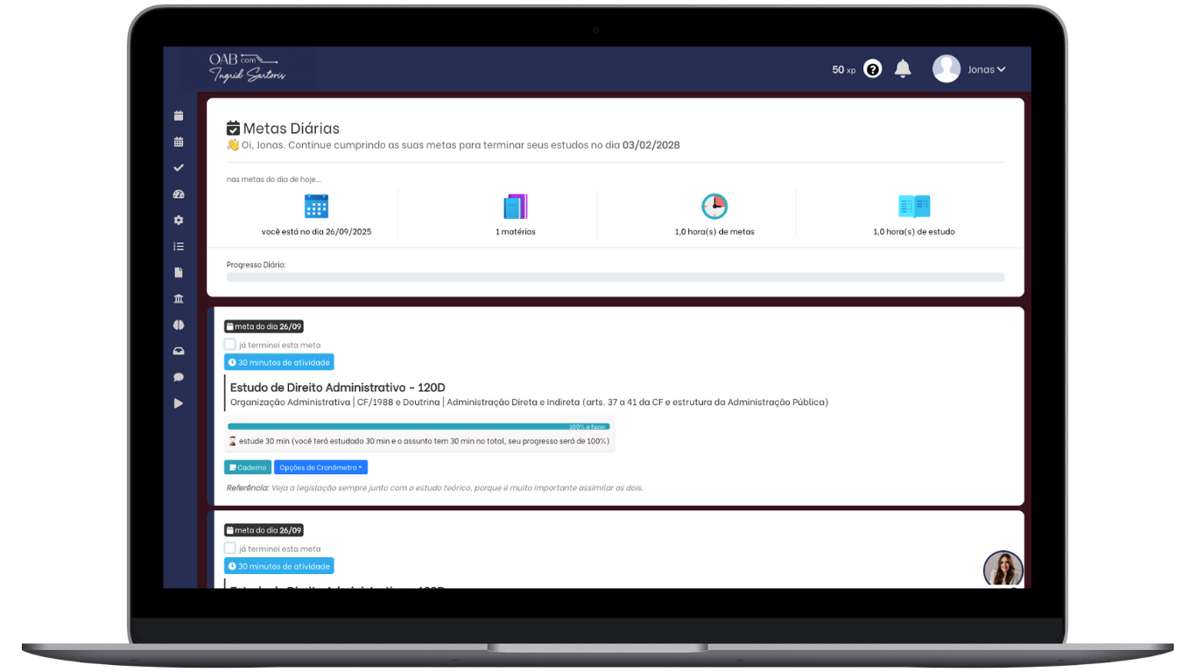This screenshot has height=672, width=1196.
Task: Click the OAB com Ingrid Sartoris logo
Action: 247,68
